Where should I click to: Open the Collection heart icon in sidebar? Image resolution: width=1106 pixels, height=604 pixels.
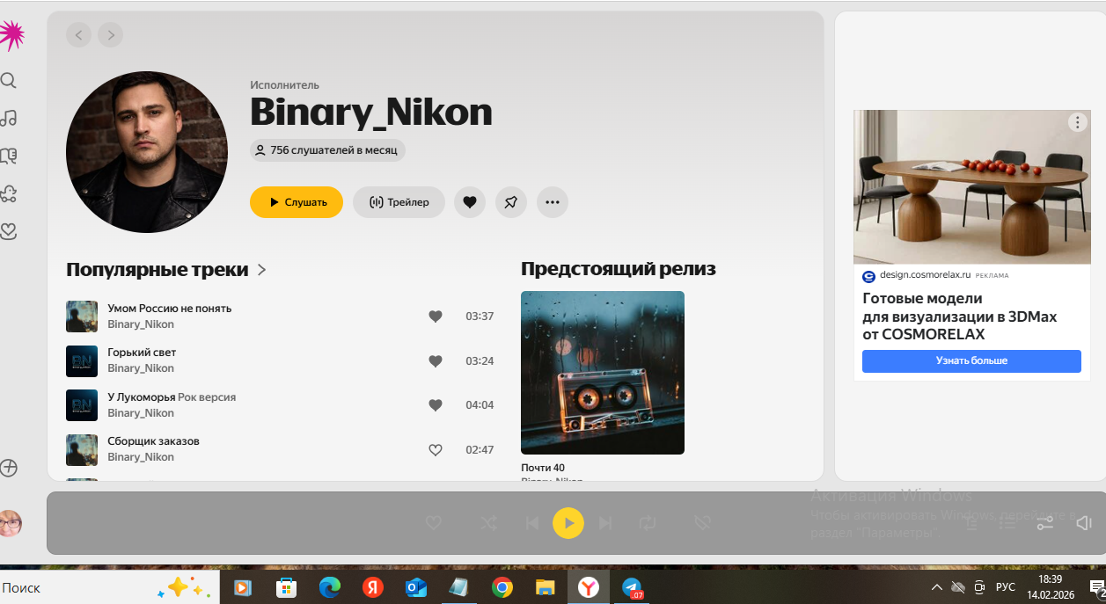click(9, 232)
